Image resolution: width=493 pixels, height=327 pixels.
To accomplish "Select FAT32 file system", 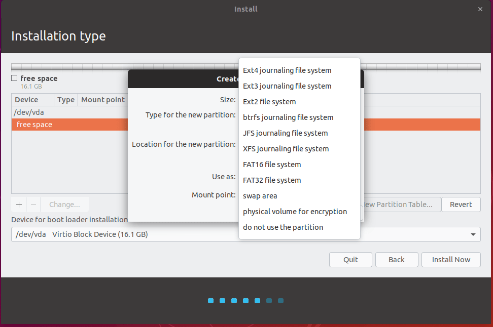I will [271, 180].
